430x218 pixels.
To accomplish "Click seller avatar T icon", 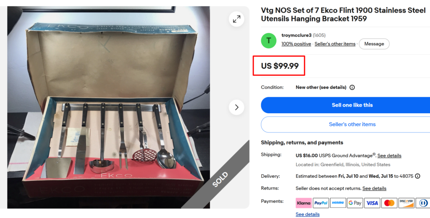I will [268, 41].
